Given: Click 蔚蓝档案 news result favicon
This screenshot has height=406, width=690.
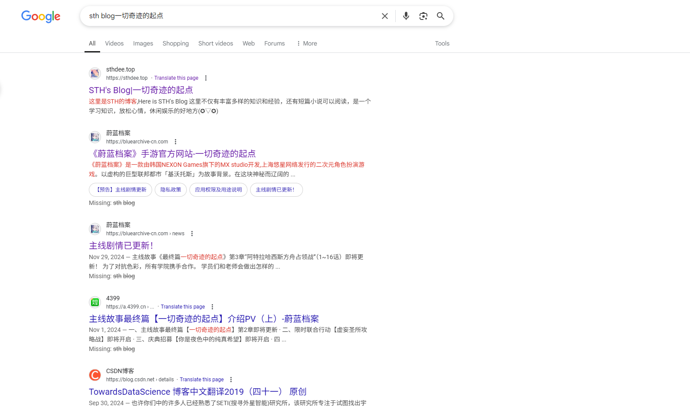Looking at the screenshot, I should tap(95, 229).
